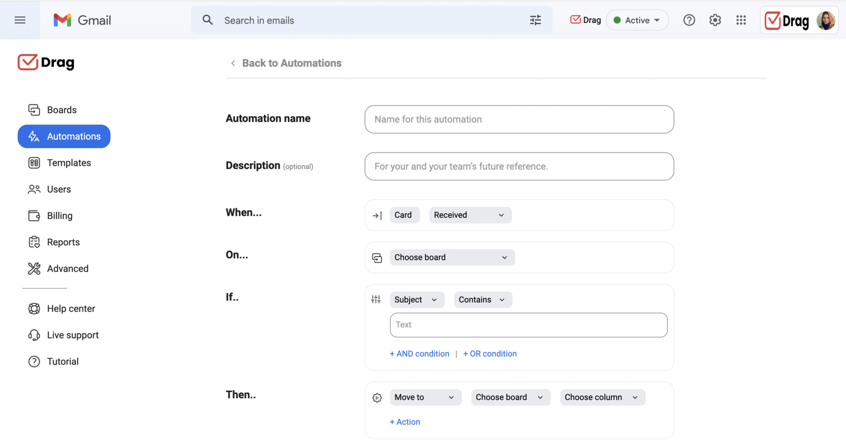Add an AND condition
The width and height of the screenshot is (846, 445).
[419, 354]
